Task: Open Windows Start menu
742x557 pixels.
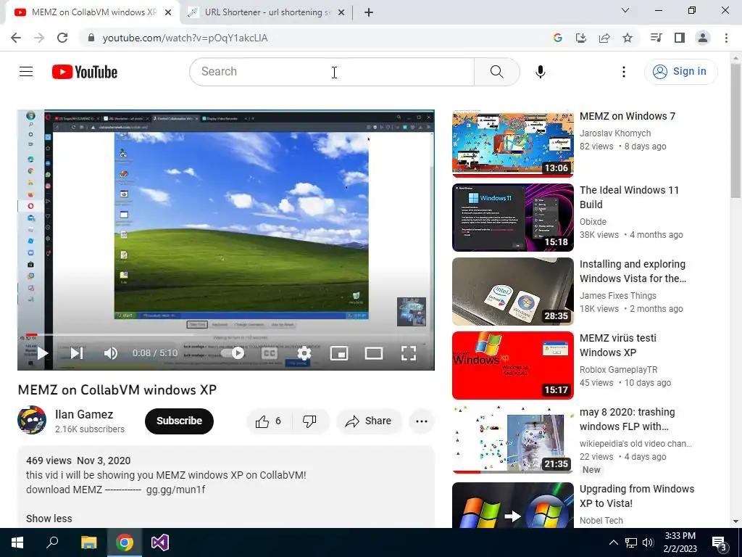Action: (17, 542)
